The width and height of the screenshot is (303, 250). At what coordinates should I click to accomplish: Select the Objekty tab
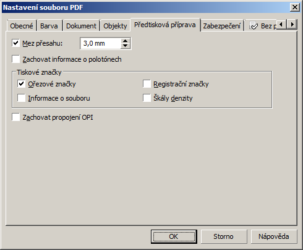pyautogui.click(x=115, y=26)
